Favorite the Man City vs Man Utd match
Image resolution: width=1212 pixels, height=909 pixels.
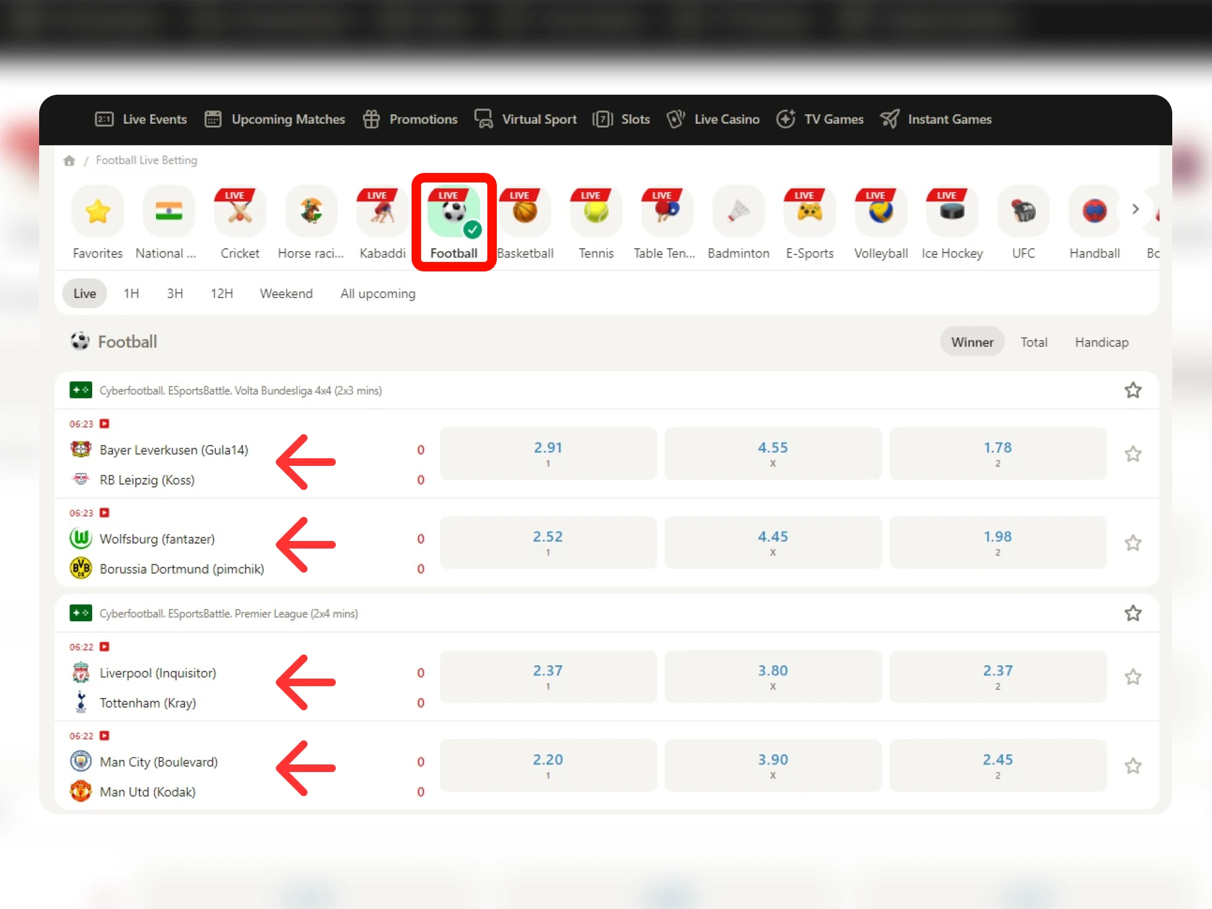pos(1133,766)
